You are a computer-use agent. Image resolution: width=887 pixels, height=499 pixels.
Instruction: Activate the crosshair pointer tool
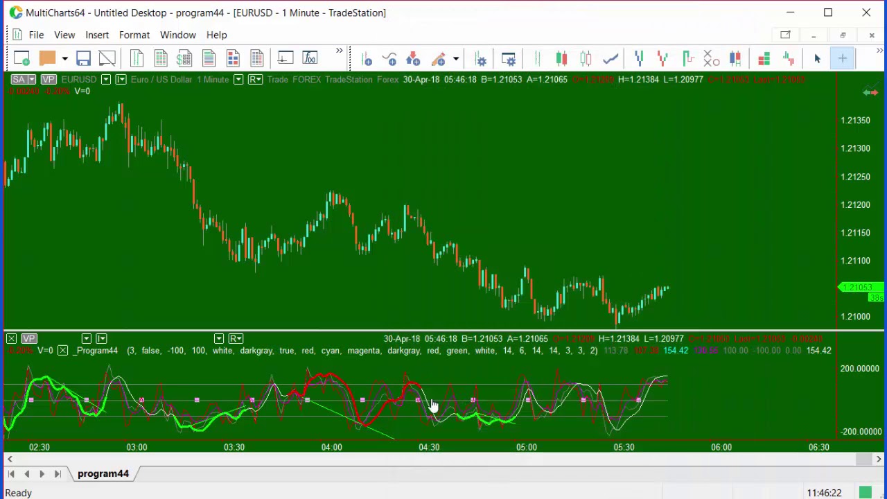[x=842, y=60]
